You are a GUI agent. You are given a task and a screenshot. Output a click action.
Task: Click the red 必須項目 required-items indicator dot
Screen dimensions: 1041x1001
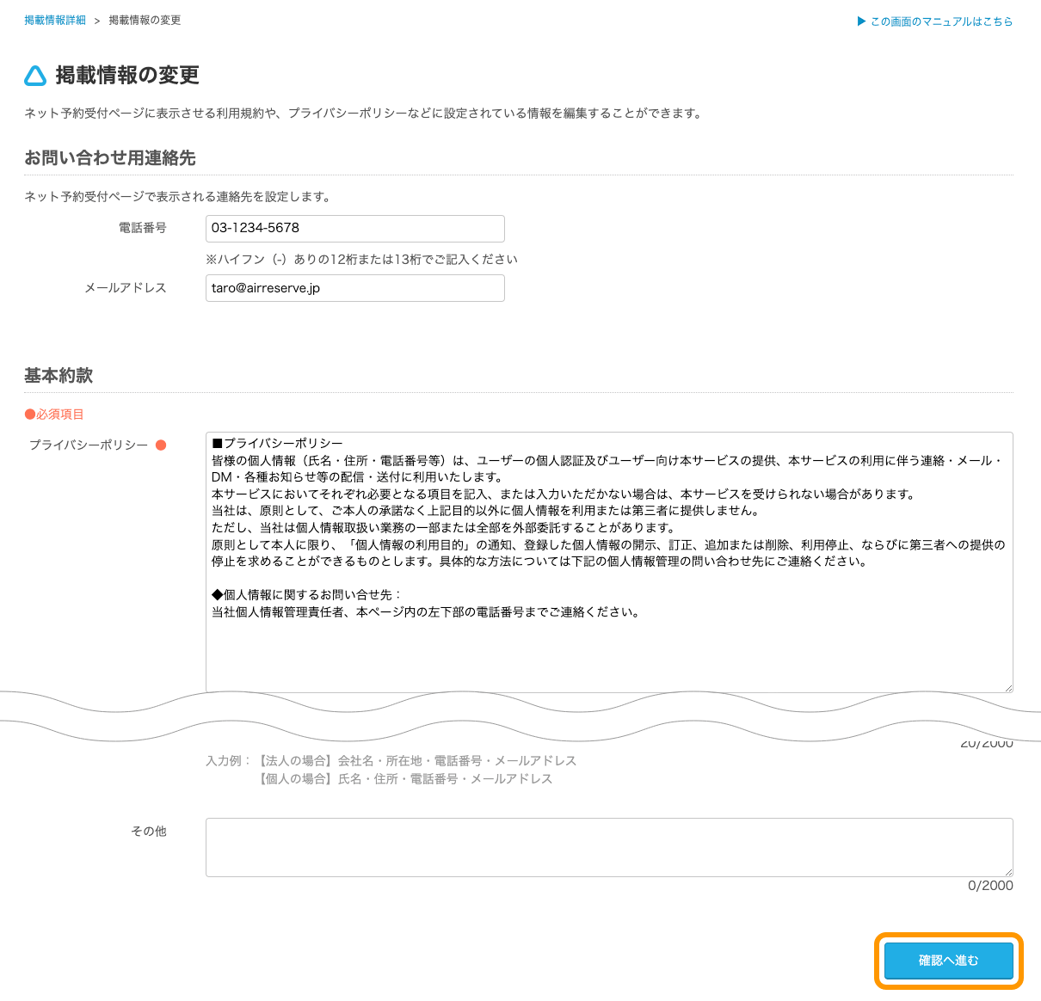click(28, 414)
